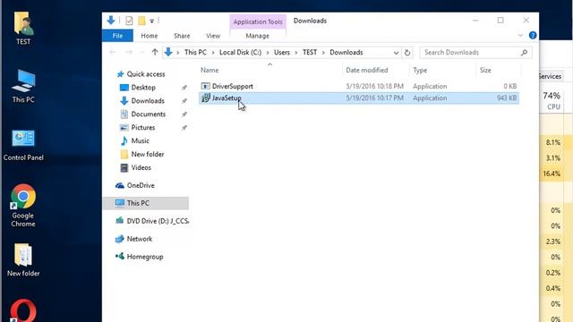Click the blue down-arrow Downloads icon in the title bar
The image size is (573, 322).
(x=111, y=20)
